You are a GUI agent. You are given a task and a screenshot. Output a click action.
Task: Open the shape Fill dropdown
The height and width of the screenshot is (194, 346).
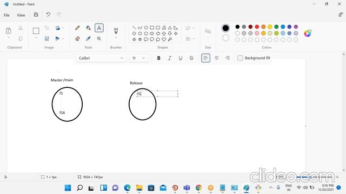190,39
